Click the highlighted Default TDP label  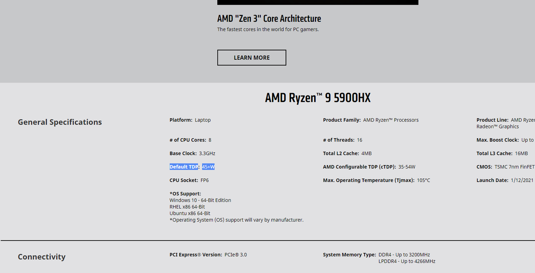tap(184, 167)
